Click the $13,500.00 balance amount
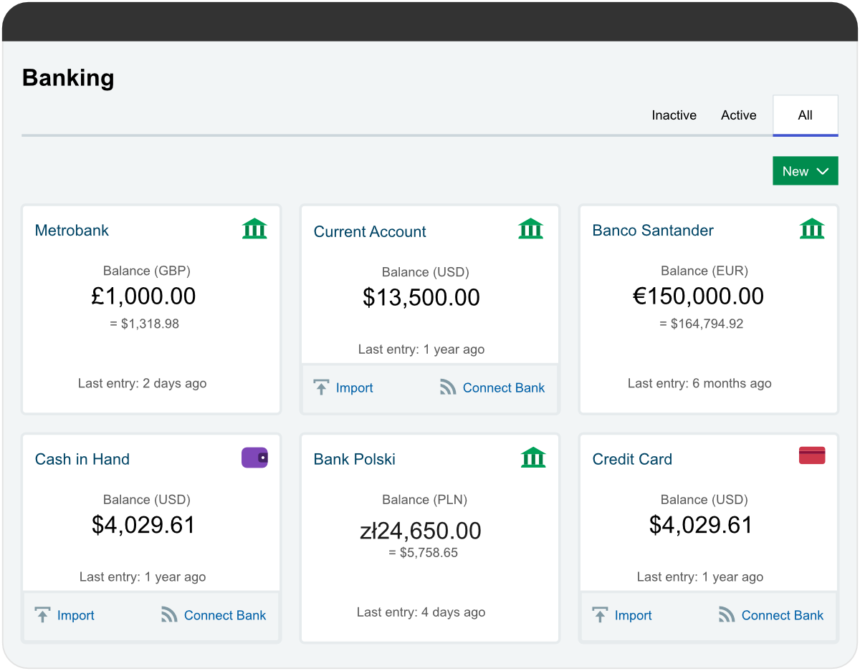 coord(421,298)
